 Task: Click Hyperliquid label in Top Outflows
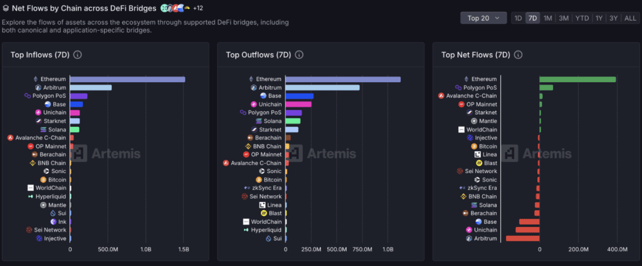pos(266,230)
